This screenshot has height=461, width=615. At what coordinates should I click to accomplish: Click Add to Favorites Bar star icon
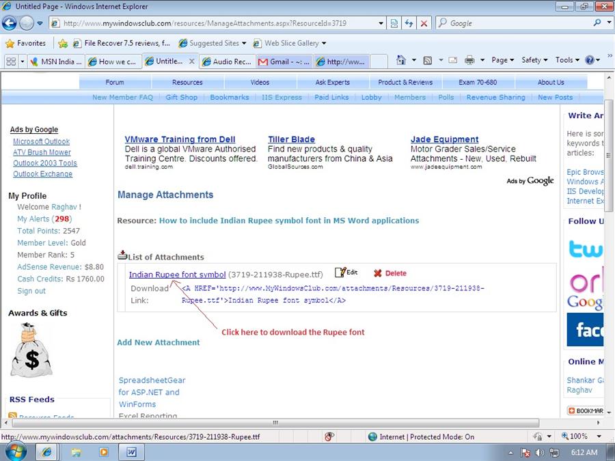(x=63, y=43)
